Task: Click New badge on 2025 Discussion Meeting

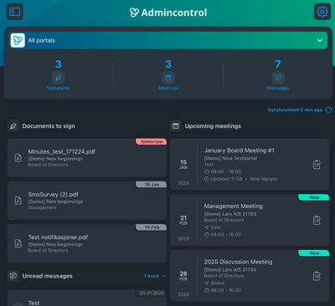Action: tap(314, 253)
